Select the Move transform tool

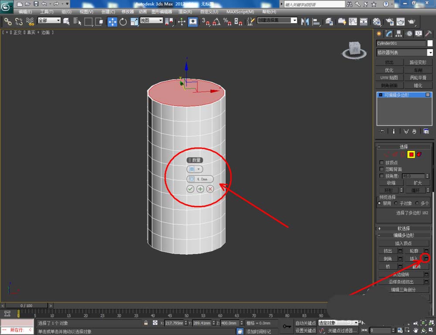(x=112, y=21)
